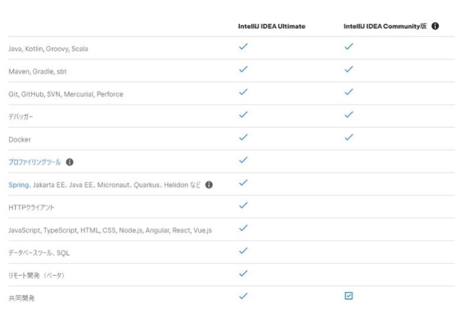Click info icon after Helidon など
The image size is (455, 311).
(x=209, y=185)
